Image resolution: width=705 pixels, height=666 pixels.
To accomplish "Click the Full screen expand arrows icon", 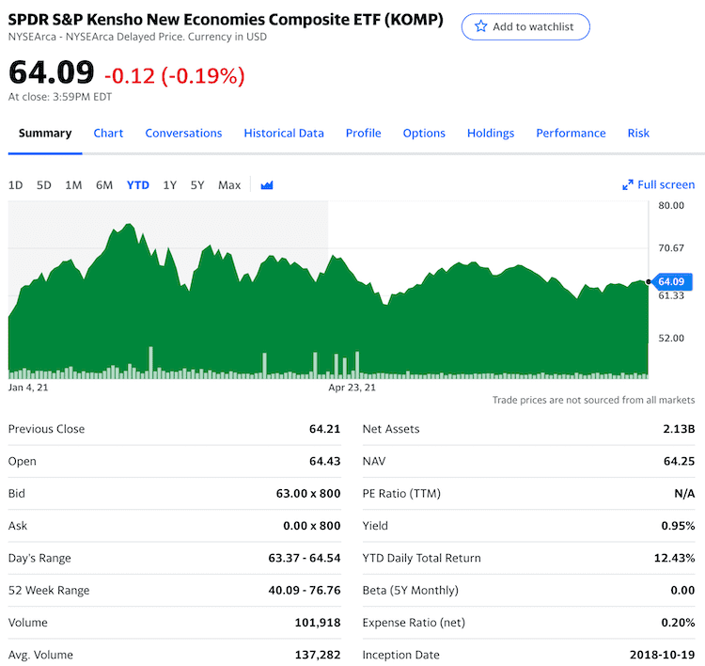I will pyautogui.click(x=628, y=185).
